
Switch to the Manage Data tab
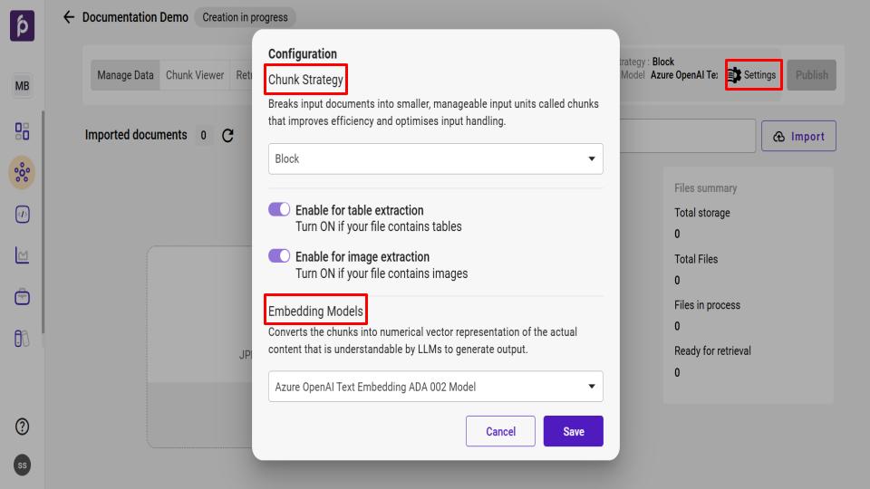pyautogui.click(x=125, y=75)
